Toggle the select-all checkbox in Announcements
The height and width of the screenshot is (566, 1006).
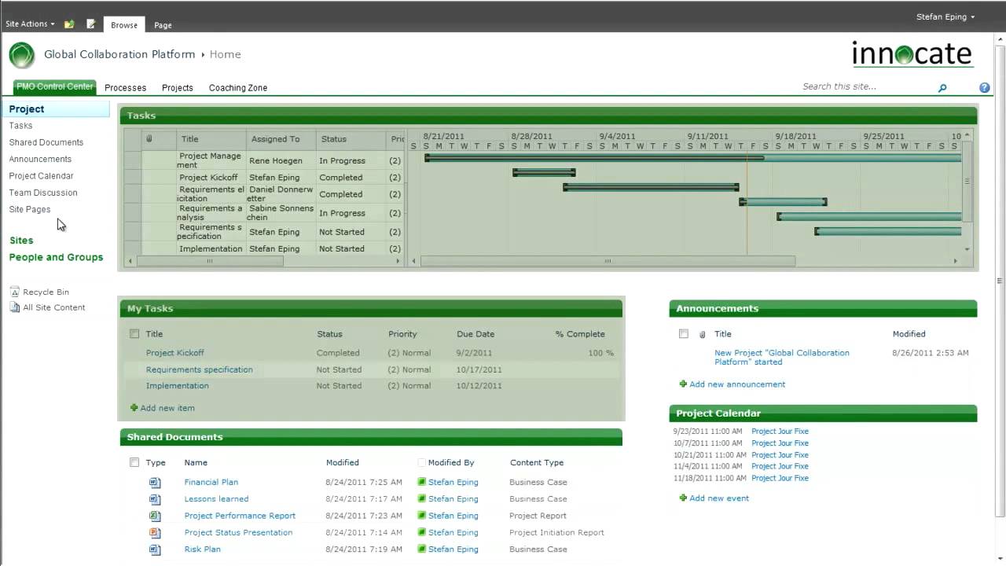click(684, 334)
